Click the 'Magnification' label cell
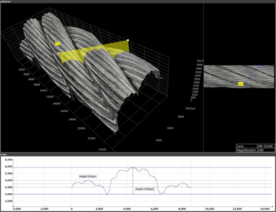 click(247, 150)
